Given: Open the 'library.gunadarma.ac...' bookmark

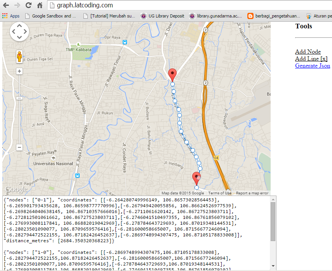Looking at the screenshot, I should click(x=216, y=16).
